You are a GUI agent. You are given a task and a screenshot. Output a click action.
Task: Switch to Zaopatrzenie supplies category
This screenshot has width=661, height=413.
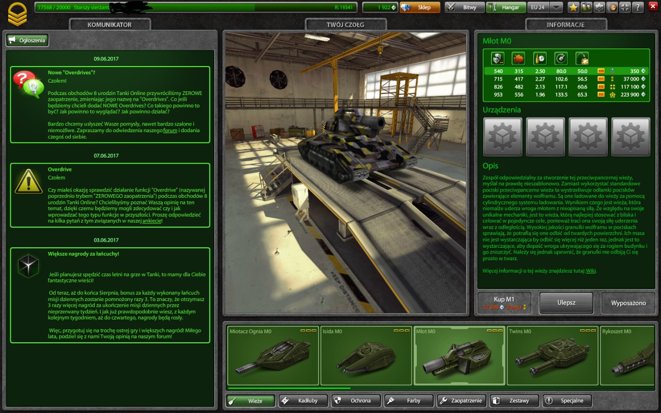pos(462,401)
